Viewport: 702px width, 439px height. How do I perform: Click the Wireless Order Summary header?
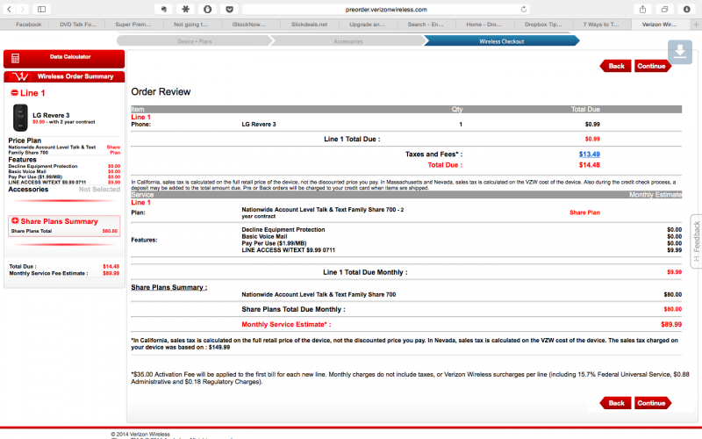pos(64,76)
